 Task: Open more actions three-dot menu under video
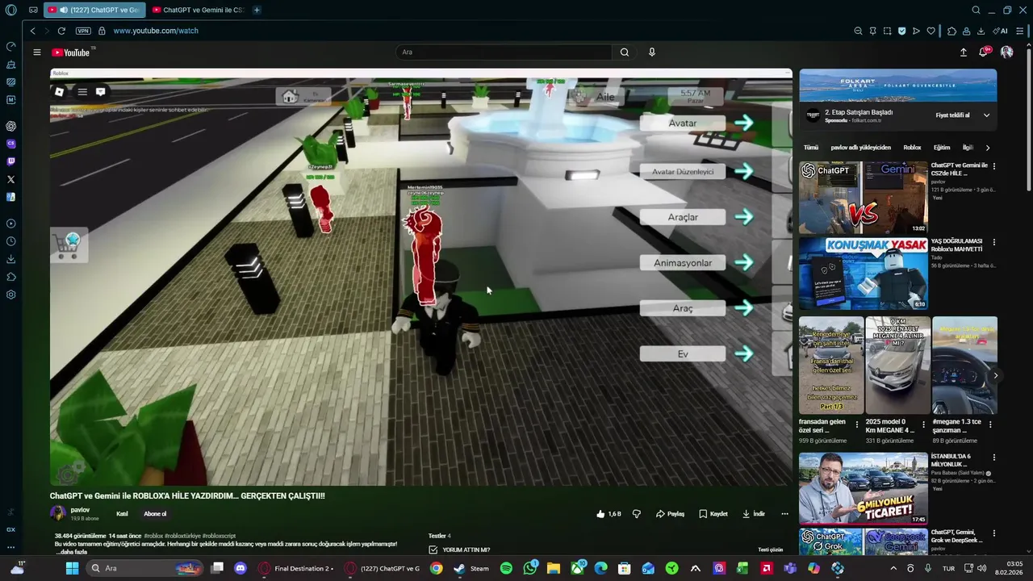(784, 514)
